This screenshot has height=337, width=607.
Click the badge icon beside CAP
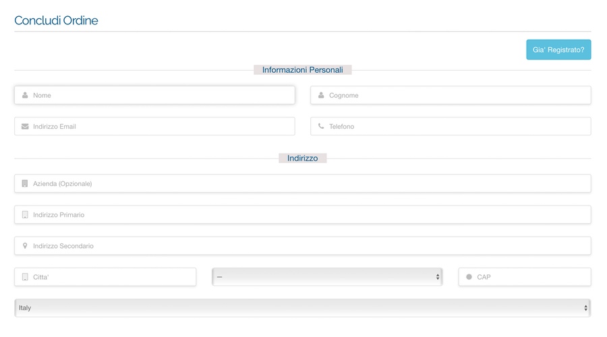(469, 277)
